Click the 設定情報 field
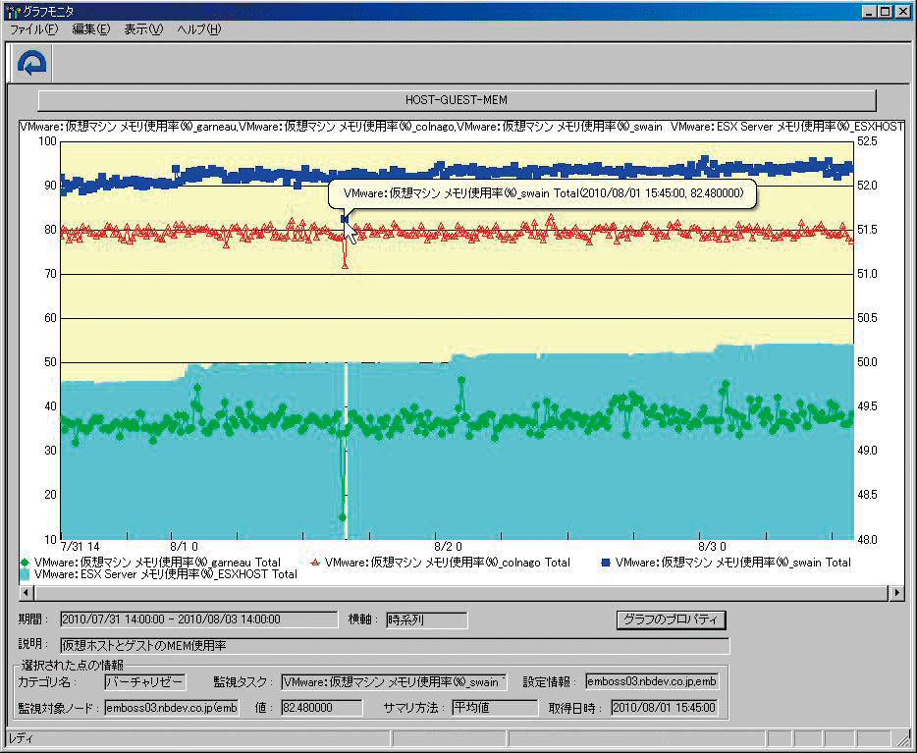917x753 pixels. point(652,681)
